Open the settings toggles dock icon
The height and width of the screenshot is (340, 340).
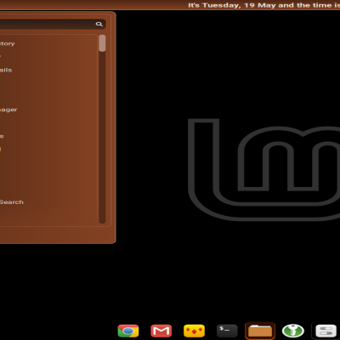click(x=326, y=331)
